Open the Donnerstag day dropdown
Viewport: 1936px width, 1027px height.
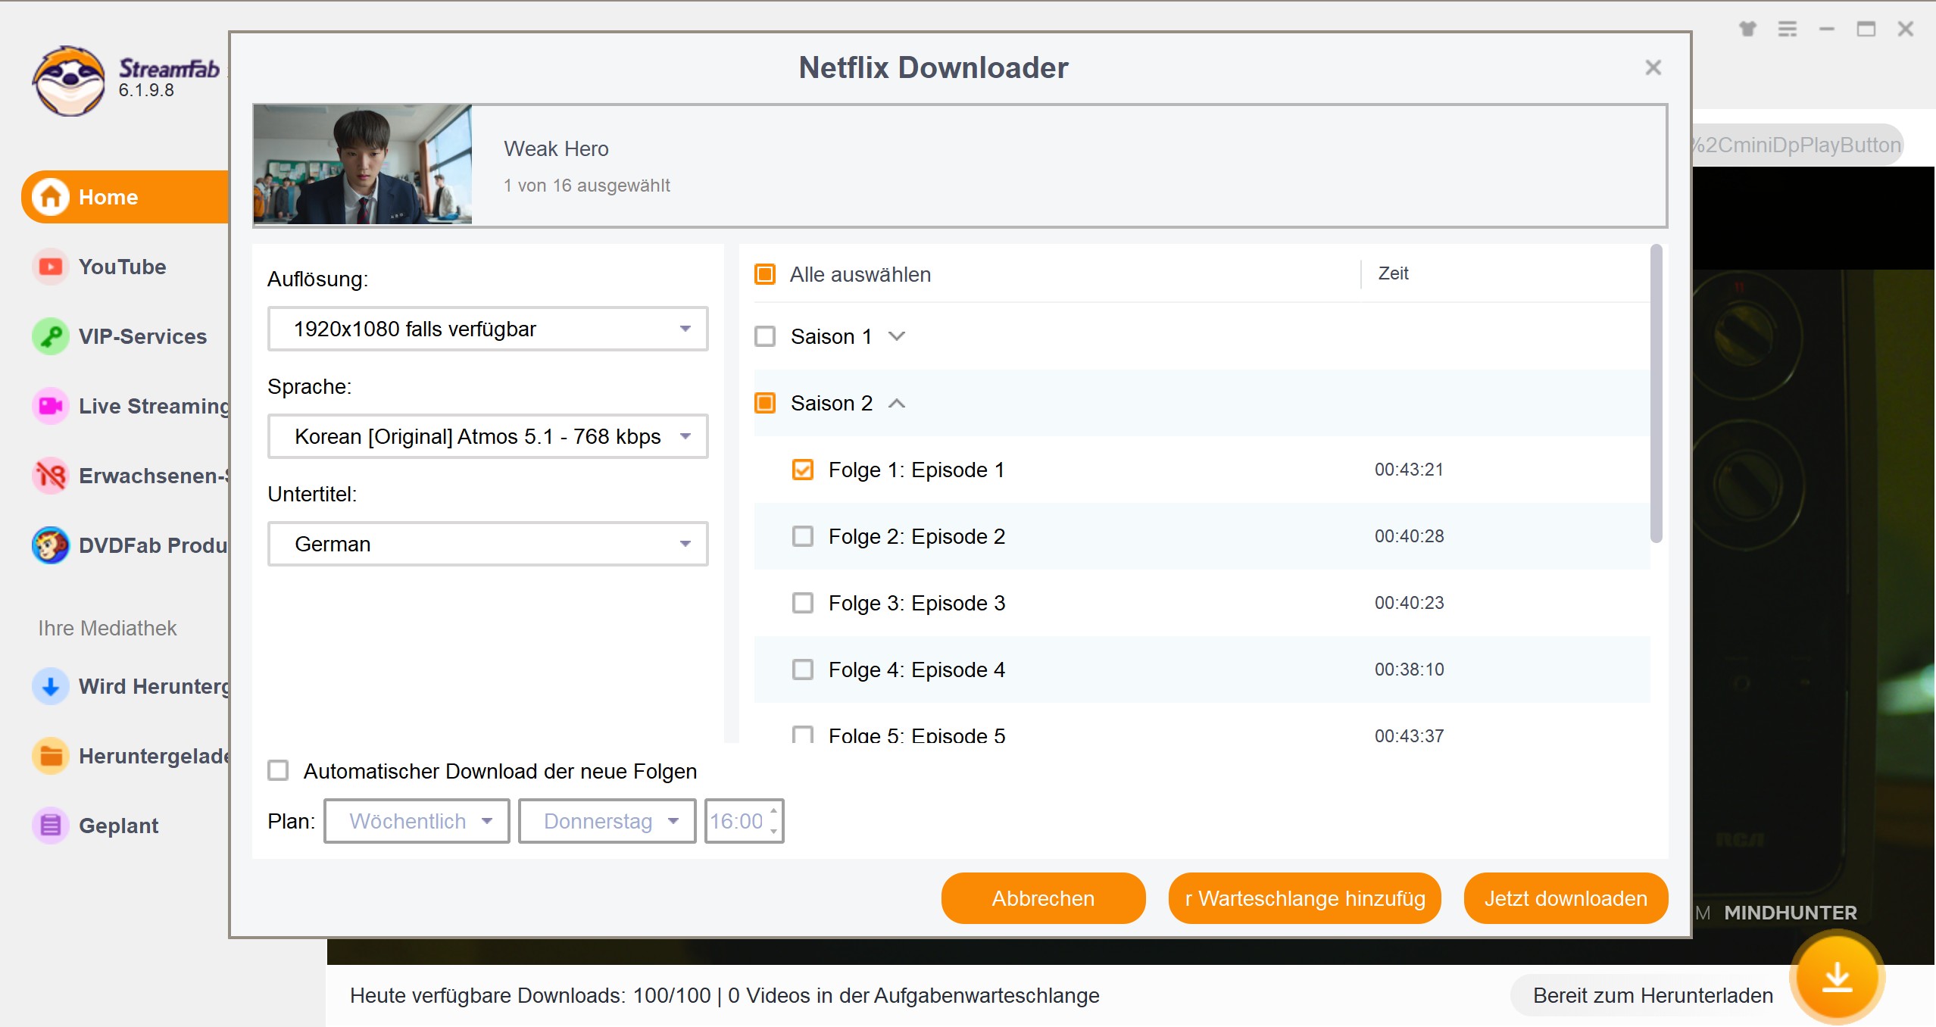coord(607,821)
